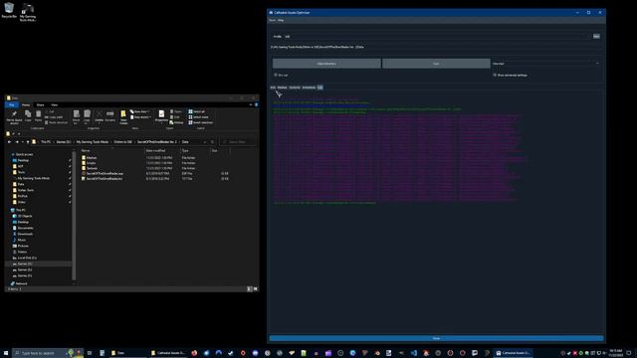
Task: Click the Copy icon in Explorer ribbon
Action: 28,116
